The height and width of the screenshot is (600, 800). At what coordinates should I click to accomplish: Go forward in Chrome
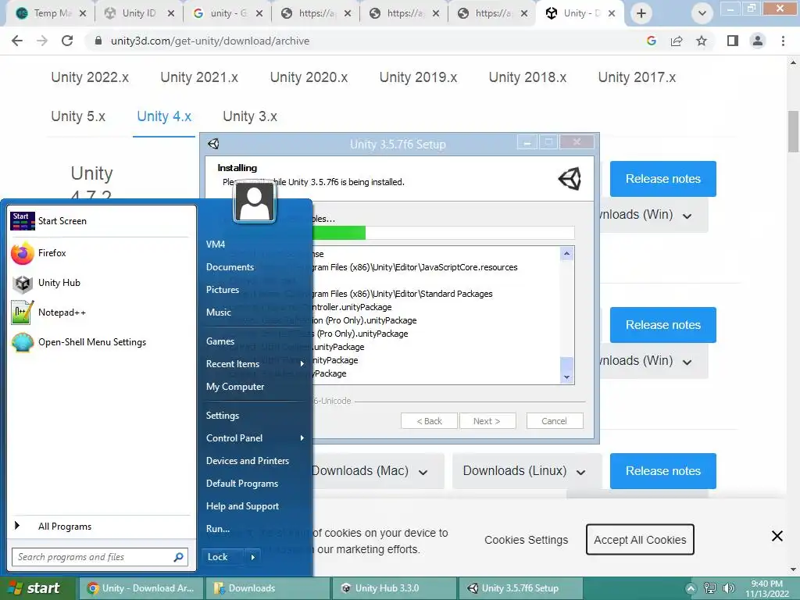[x=42, y=41]
